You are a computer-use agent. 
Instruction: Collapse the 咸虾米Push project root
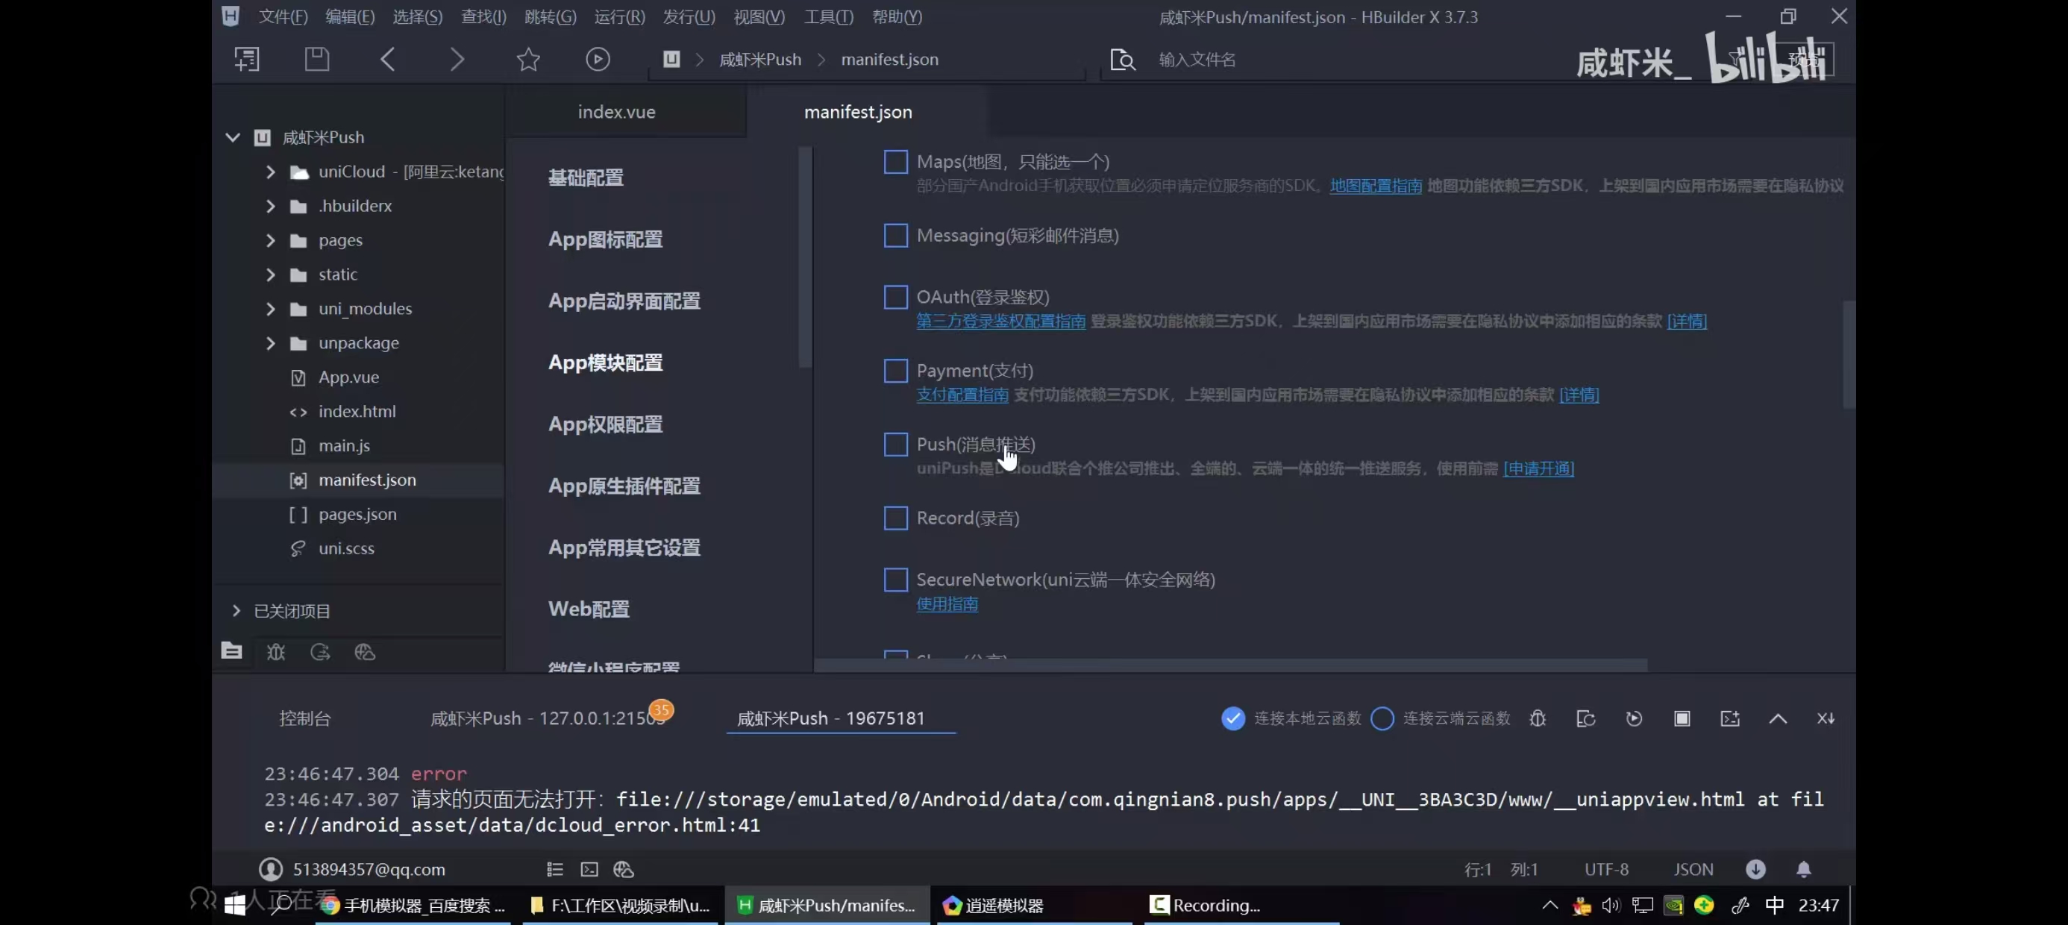click(x=233, y=137)
